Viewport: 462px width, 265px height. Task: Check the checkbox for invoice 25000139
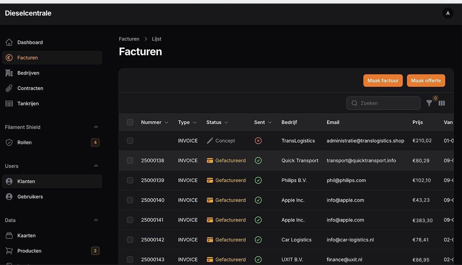point(130,180)
